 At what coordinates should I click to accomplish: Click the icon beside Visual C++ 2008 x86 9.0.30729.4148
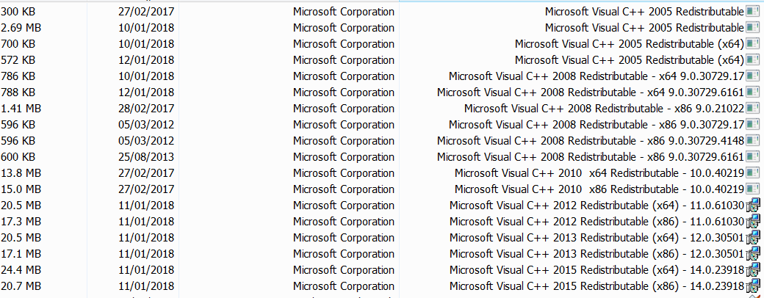click(x=753, y=140)
